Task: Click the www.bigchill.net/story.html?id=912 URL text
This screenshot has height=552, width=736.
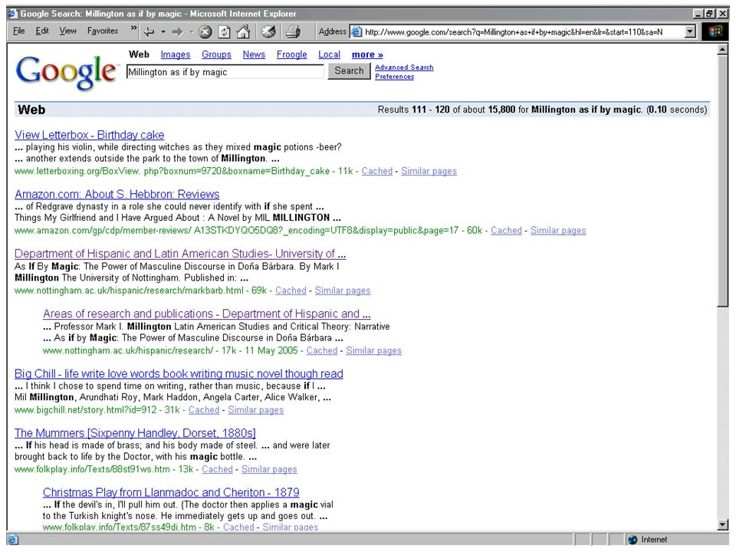Action: pyautogui.click(x=85, y=409)
